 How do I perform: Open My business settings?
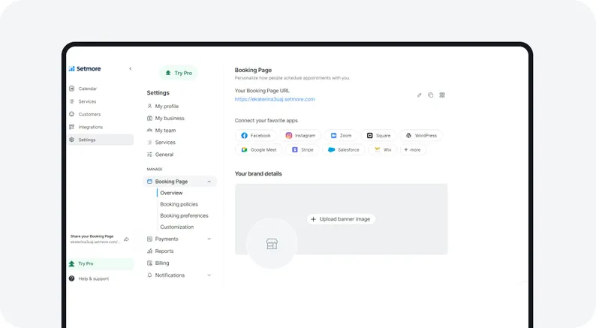(166, 119)
